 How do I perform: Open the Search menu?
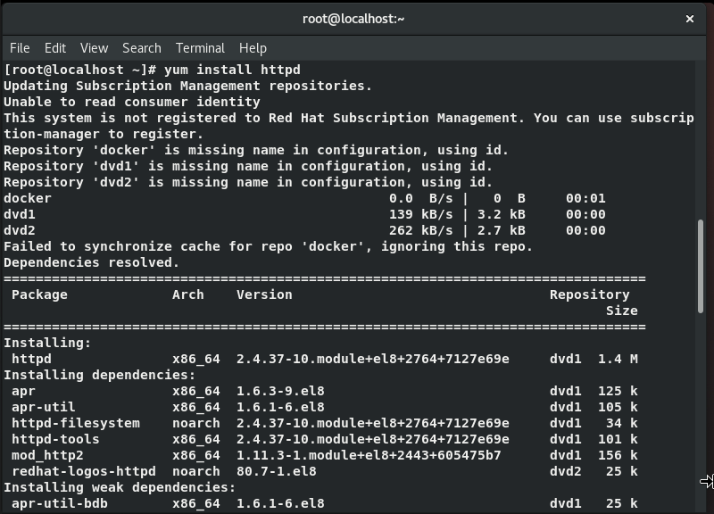[x=142, y=48]
